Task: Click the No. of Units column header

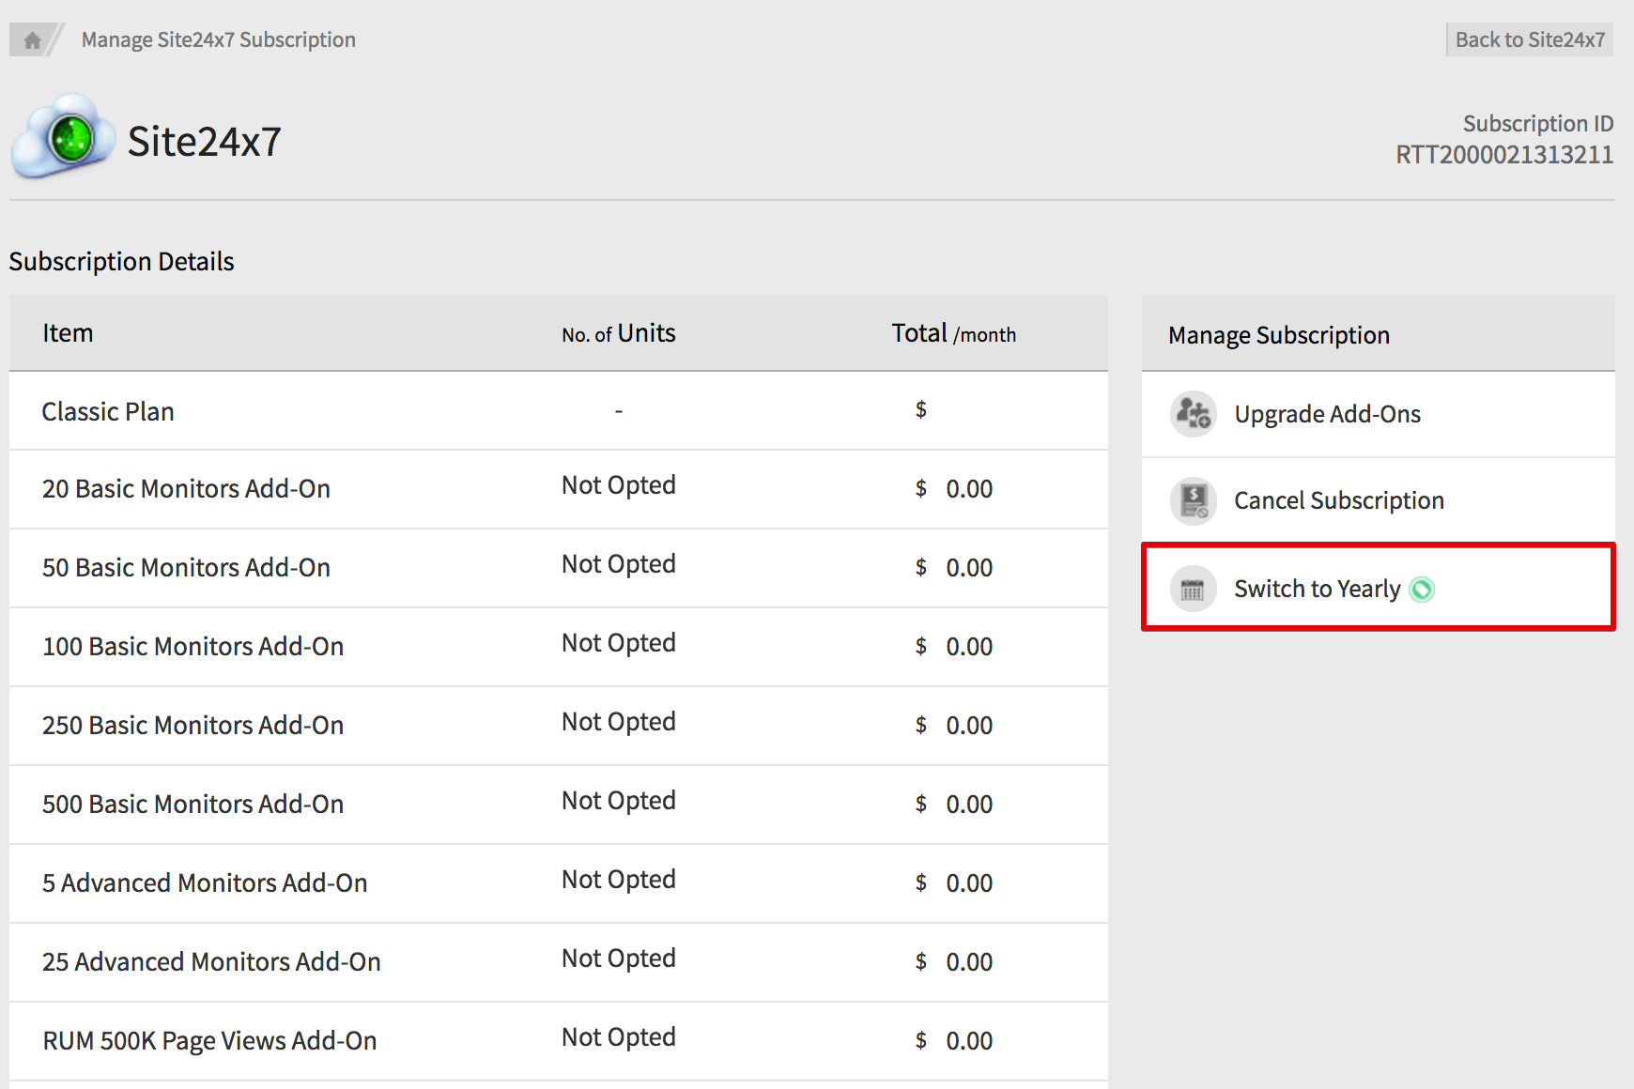Action: pyautogui.click(x=618, y=333)
